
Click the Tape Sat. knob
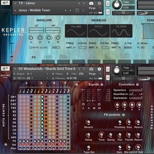88,147
